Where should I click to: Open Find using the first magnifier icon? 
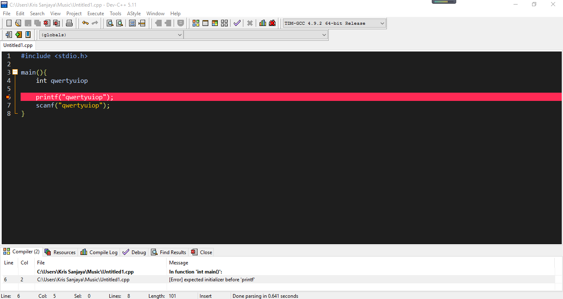110,23
